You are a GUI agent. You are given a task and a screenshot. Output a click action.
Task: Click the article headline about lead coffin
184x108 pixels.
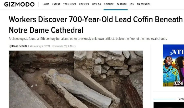(96, 25)
